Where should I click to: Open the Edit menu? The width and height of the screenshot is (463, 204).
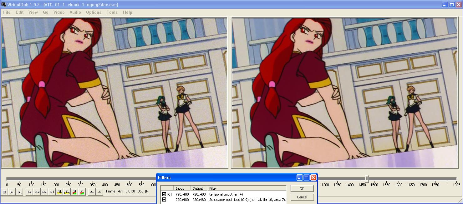point(19,12)
